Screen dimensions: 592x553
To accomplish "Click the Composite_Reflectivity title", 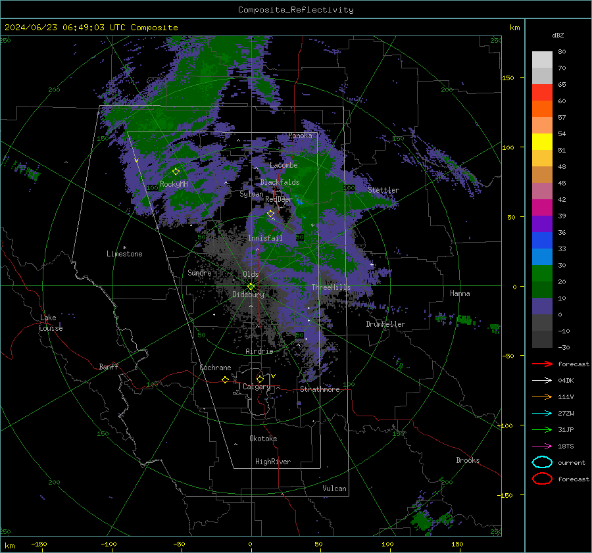I will tap(296, 10).
